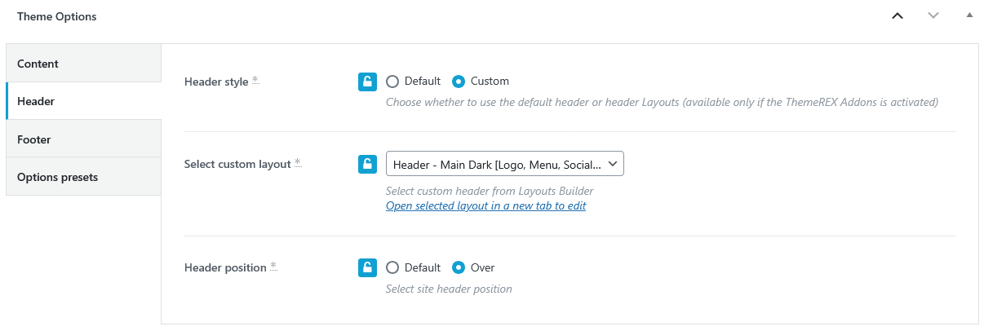Choose the Custom header style option
This screenshot has height=331, width=984.
(459, 82)
